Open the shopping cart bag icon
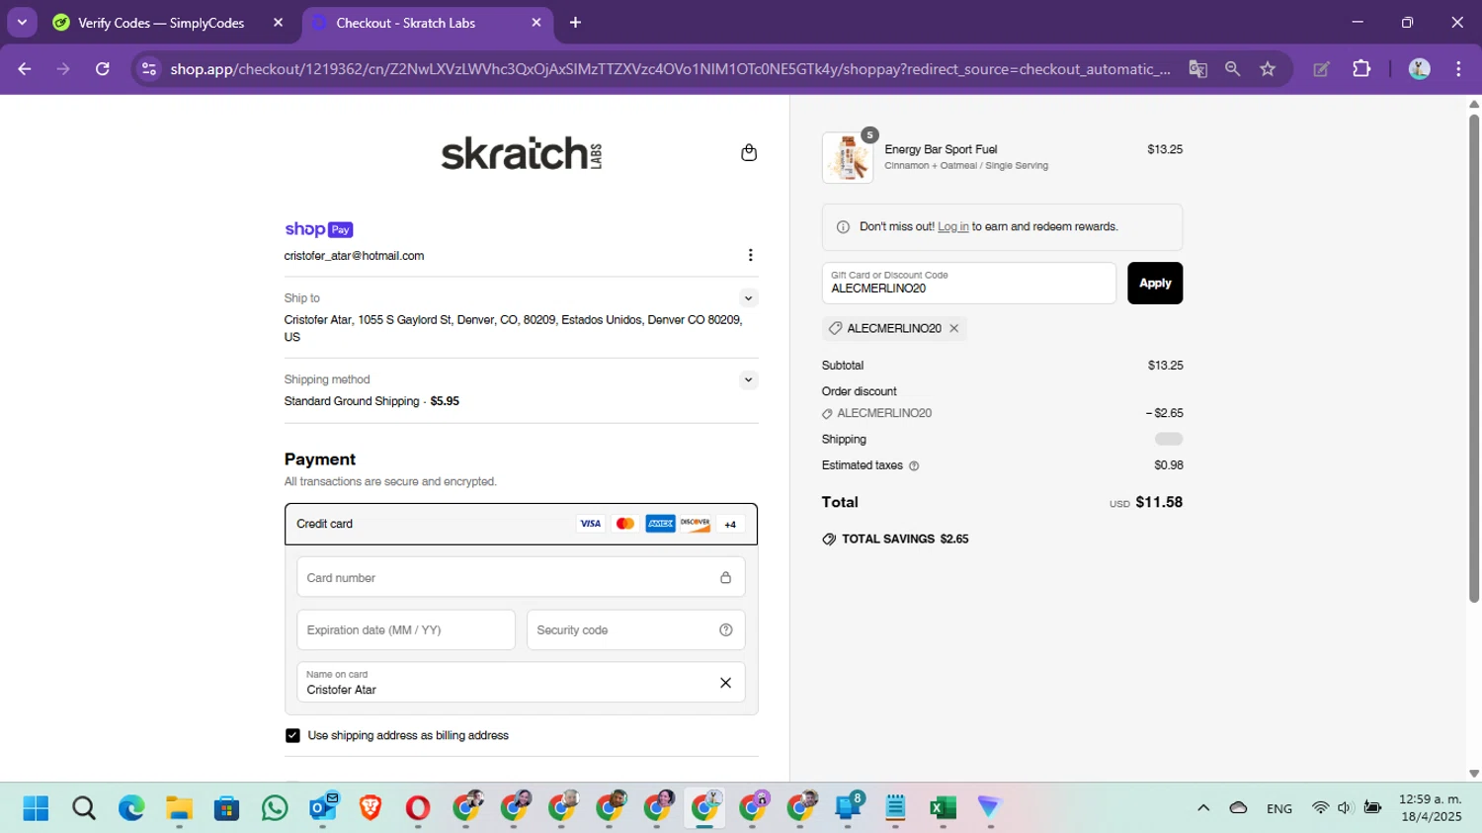The height and width of the screenshot is (833, 1482). 749,152
